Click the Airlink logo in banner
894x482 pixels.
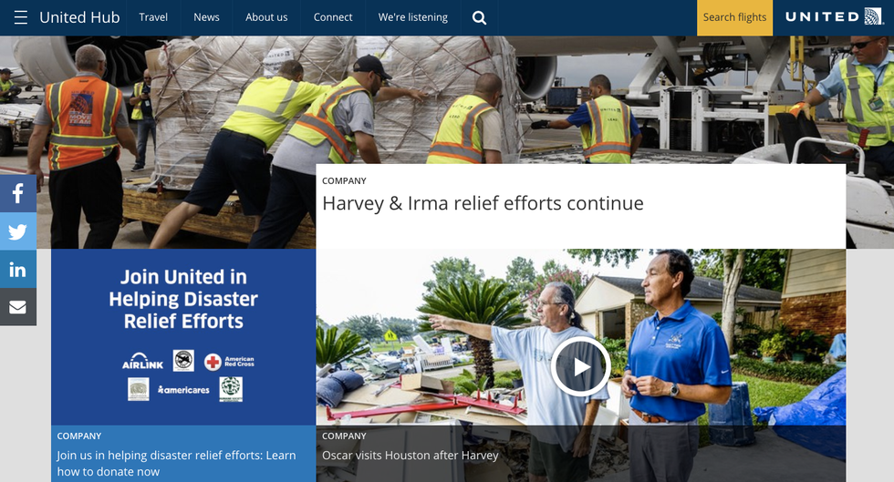coord(141,362)
